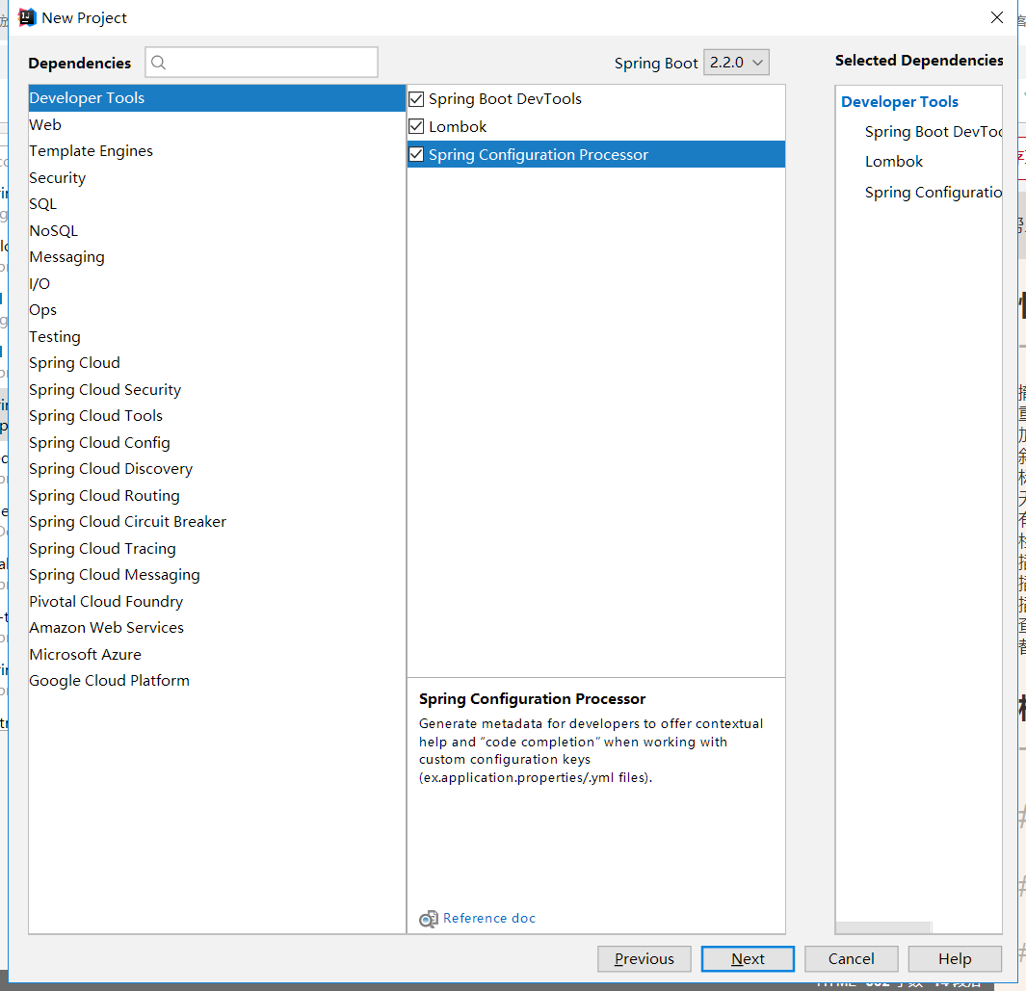Open the Spring Boot version dropdown
The image size is (1026, 991).
(x=736, y=63)
